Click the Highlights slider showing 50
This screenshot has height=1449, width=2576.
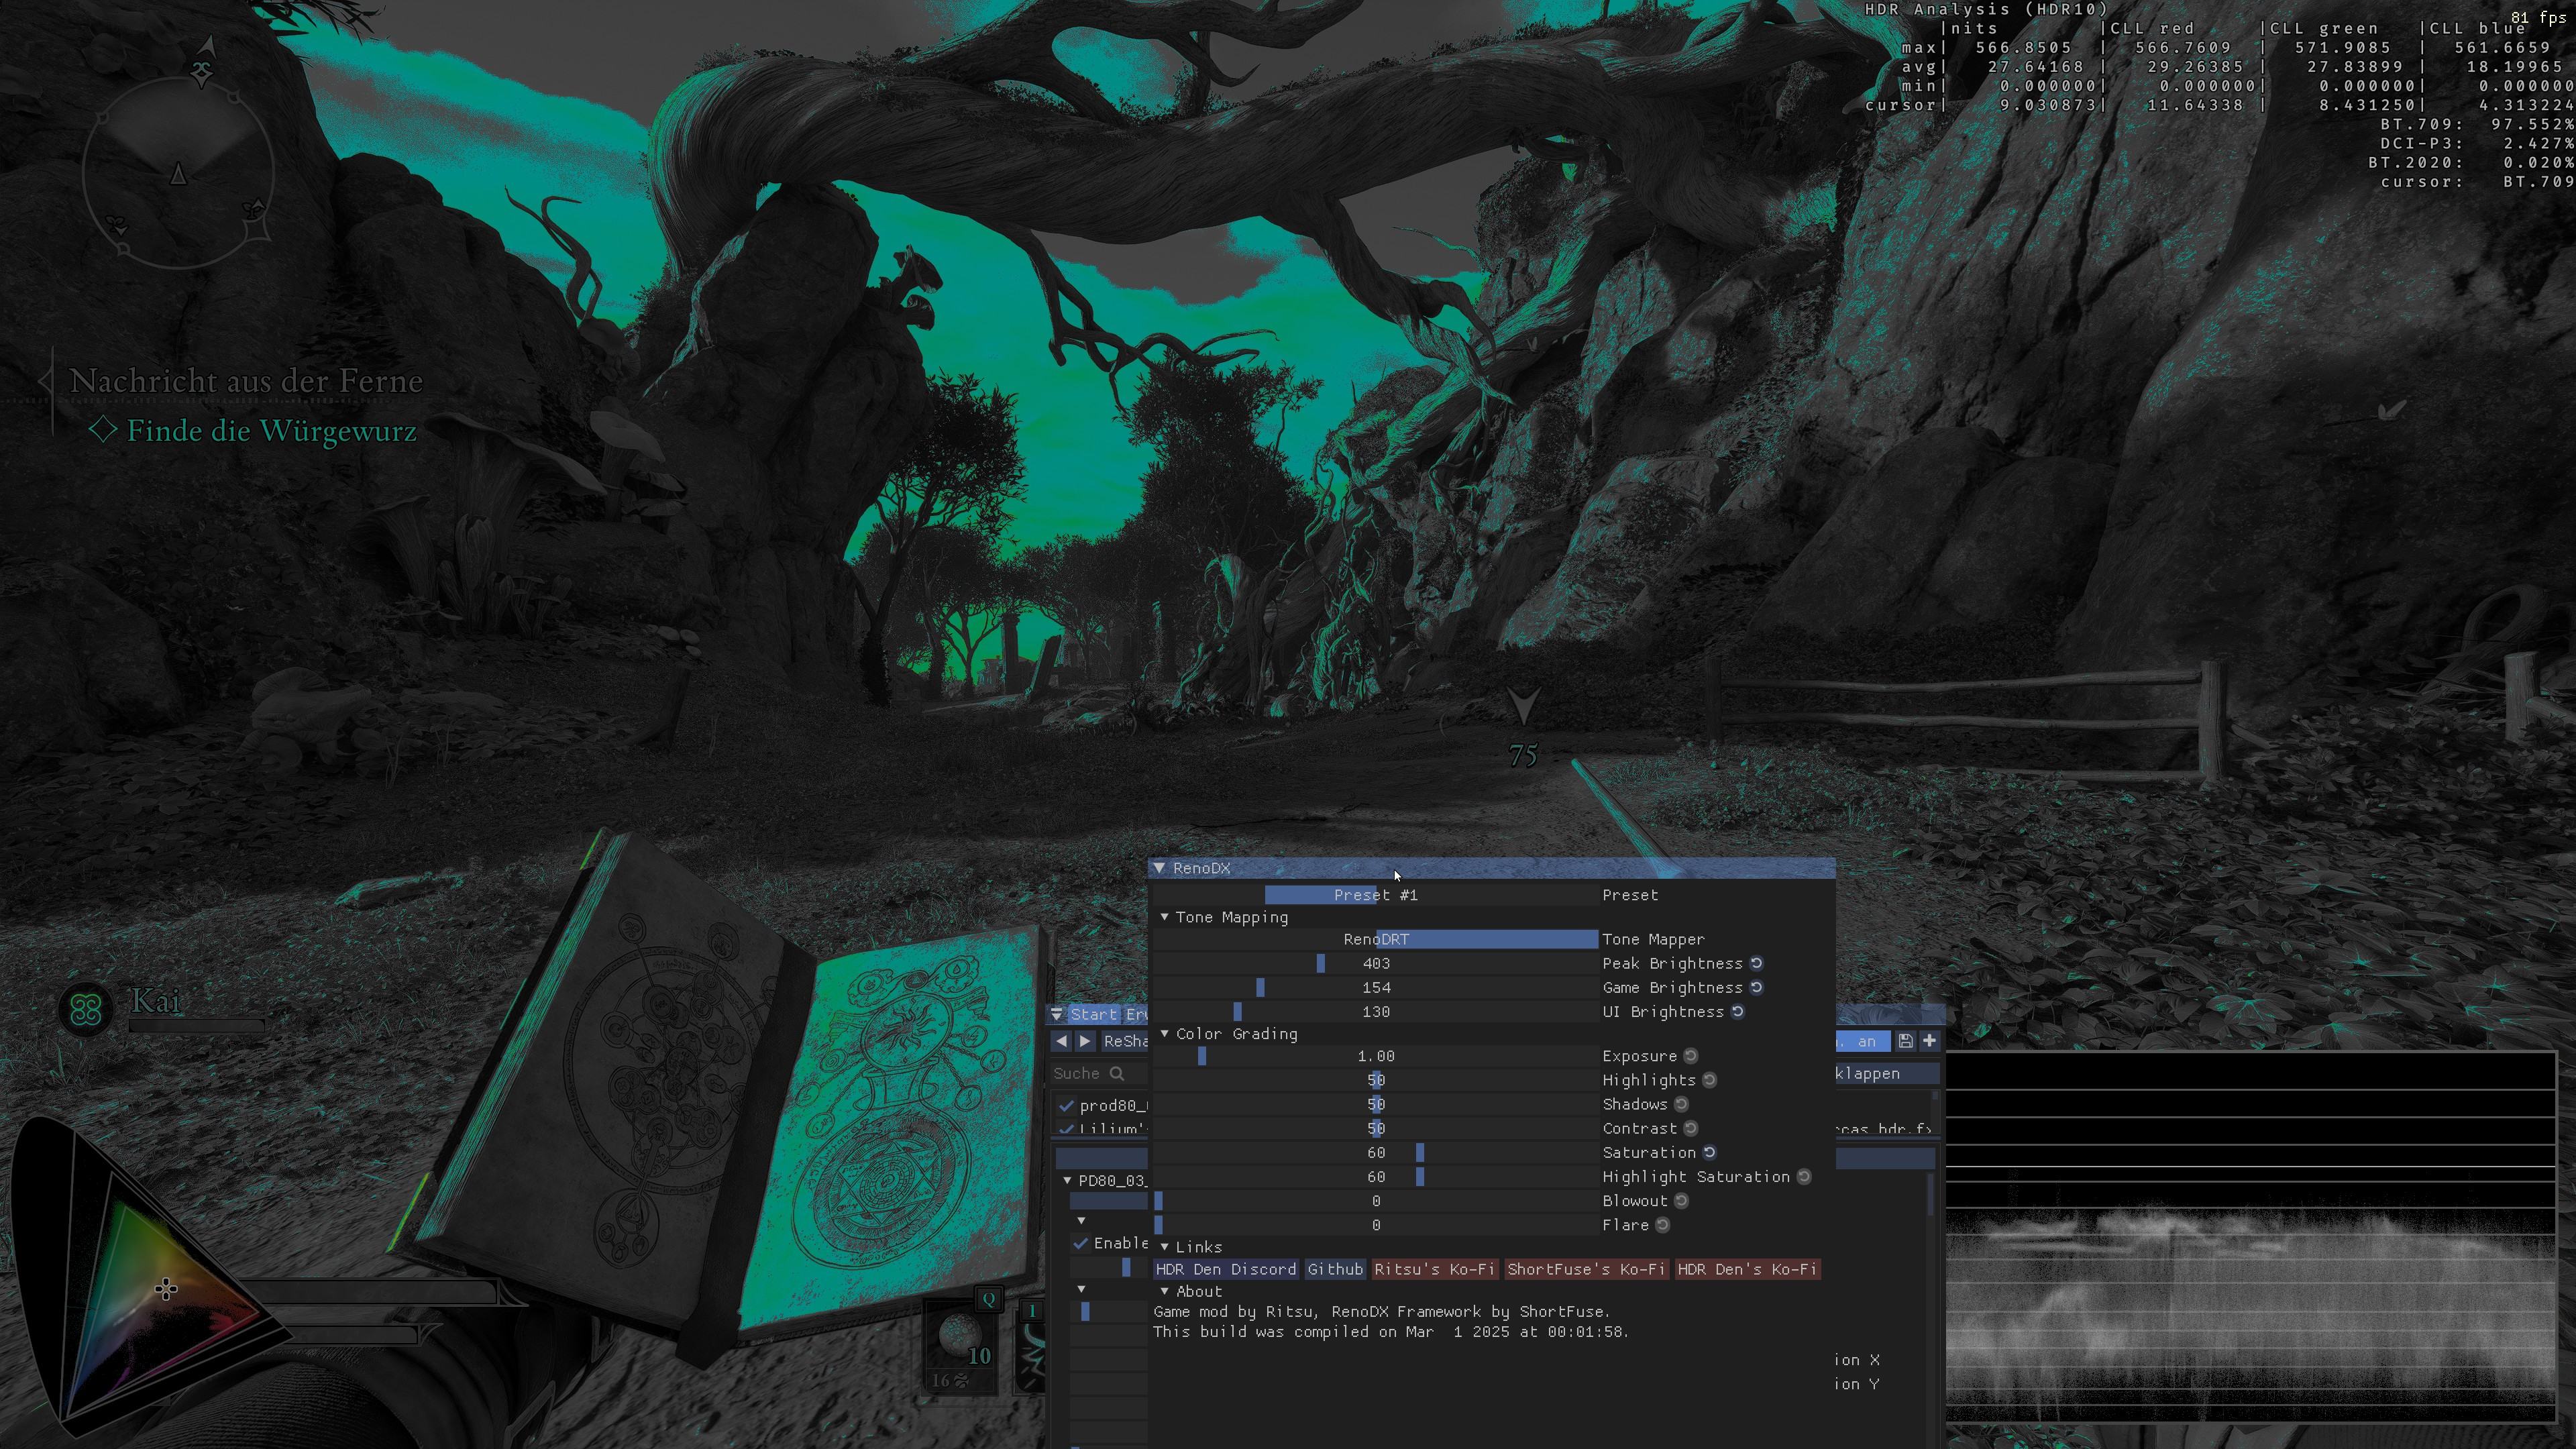coord(1376,1080)
